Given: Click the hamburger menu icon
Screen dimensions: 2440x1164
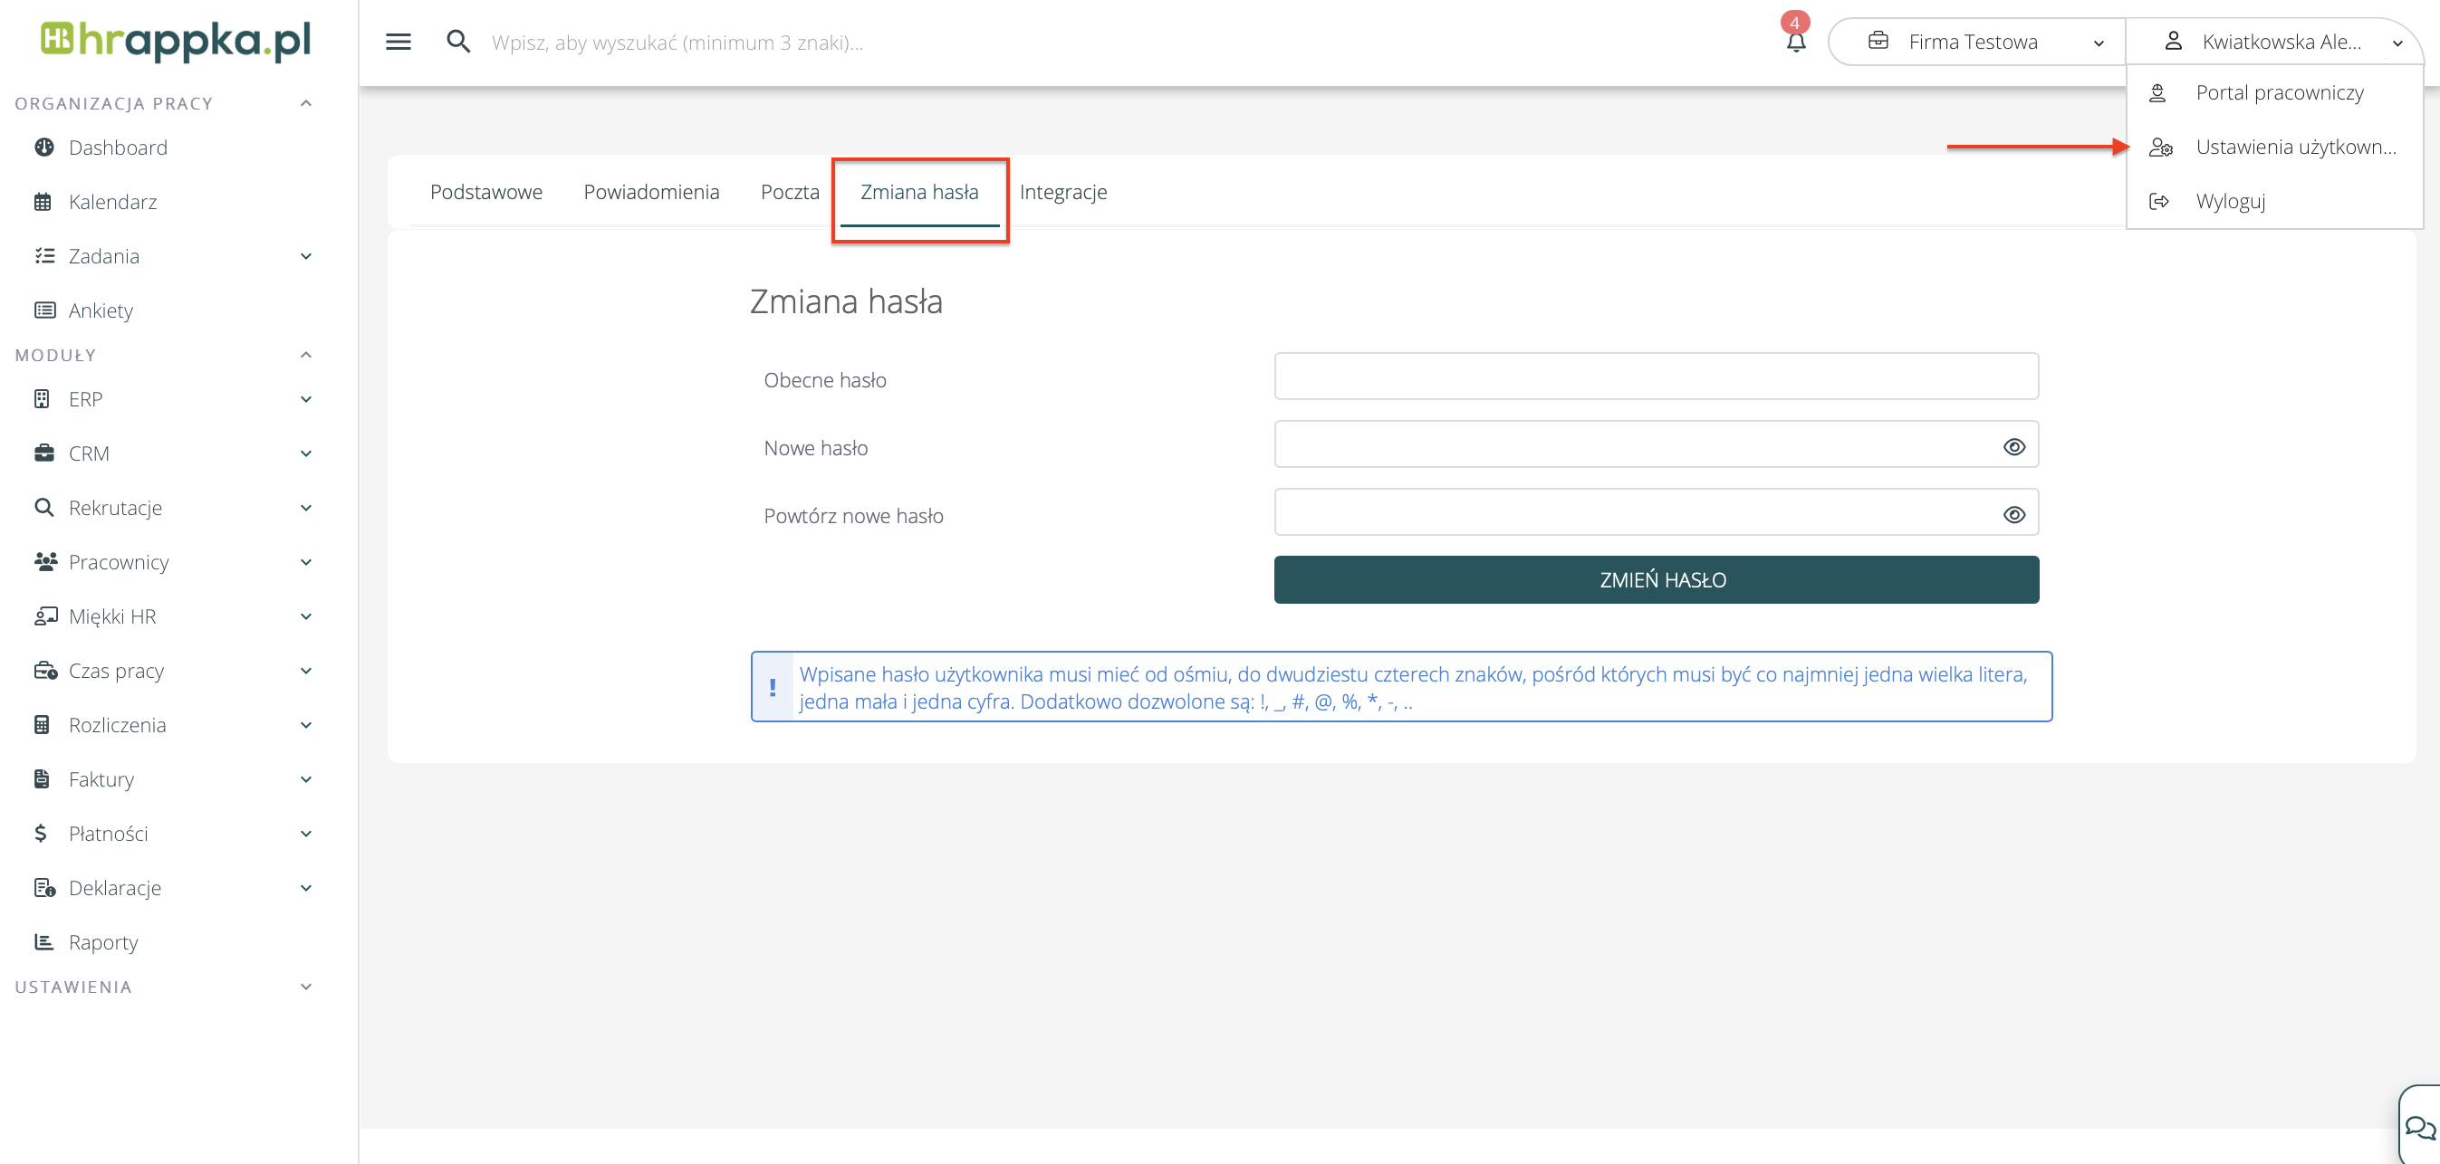Looking at the screenshot, I should point(398,42).
